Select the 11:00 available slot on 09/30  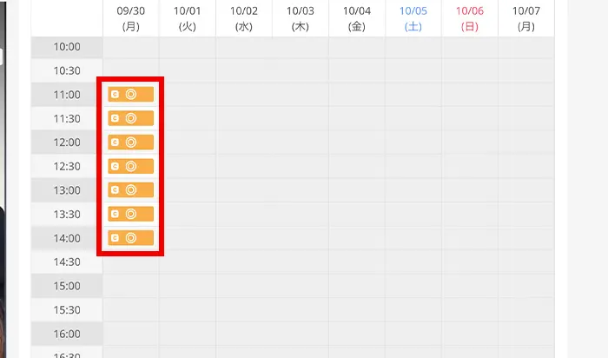coord(131,94)
